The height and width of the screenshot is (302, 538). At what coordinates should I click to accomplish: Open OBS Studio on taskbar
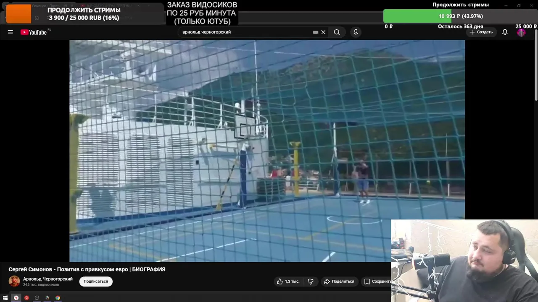click(37, 298)
